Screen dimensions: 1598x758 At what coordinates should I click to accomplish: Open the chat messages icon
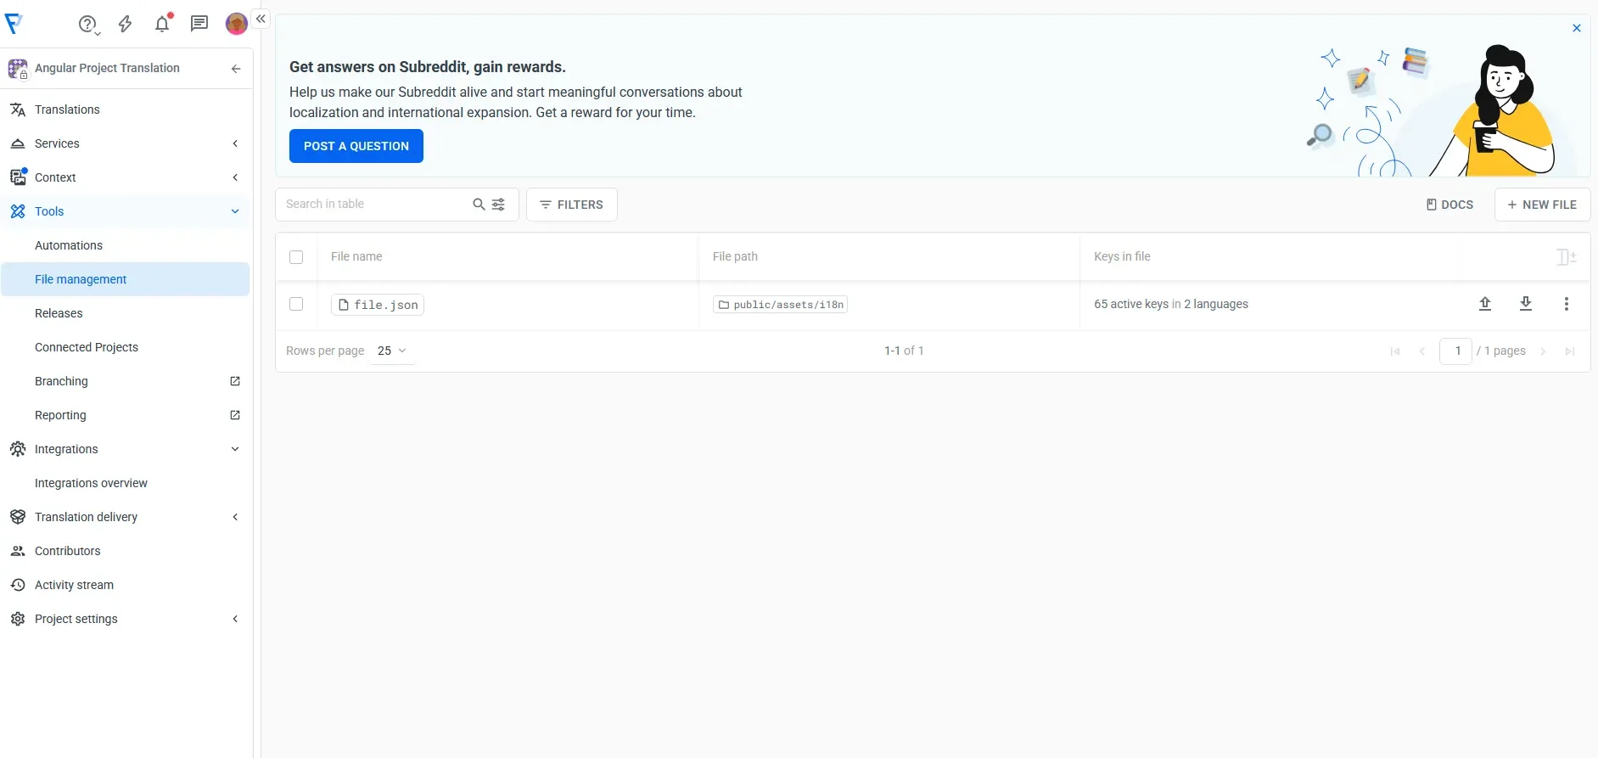[199, 24]
